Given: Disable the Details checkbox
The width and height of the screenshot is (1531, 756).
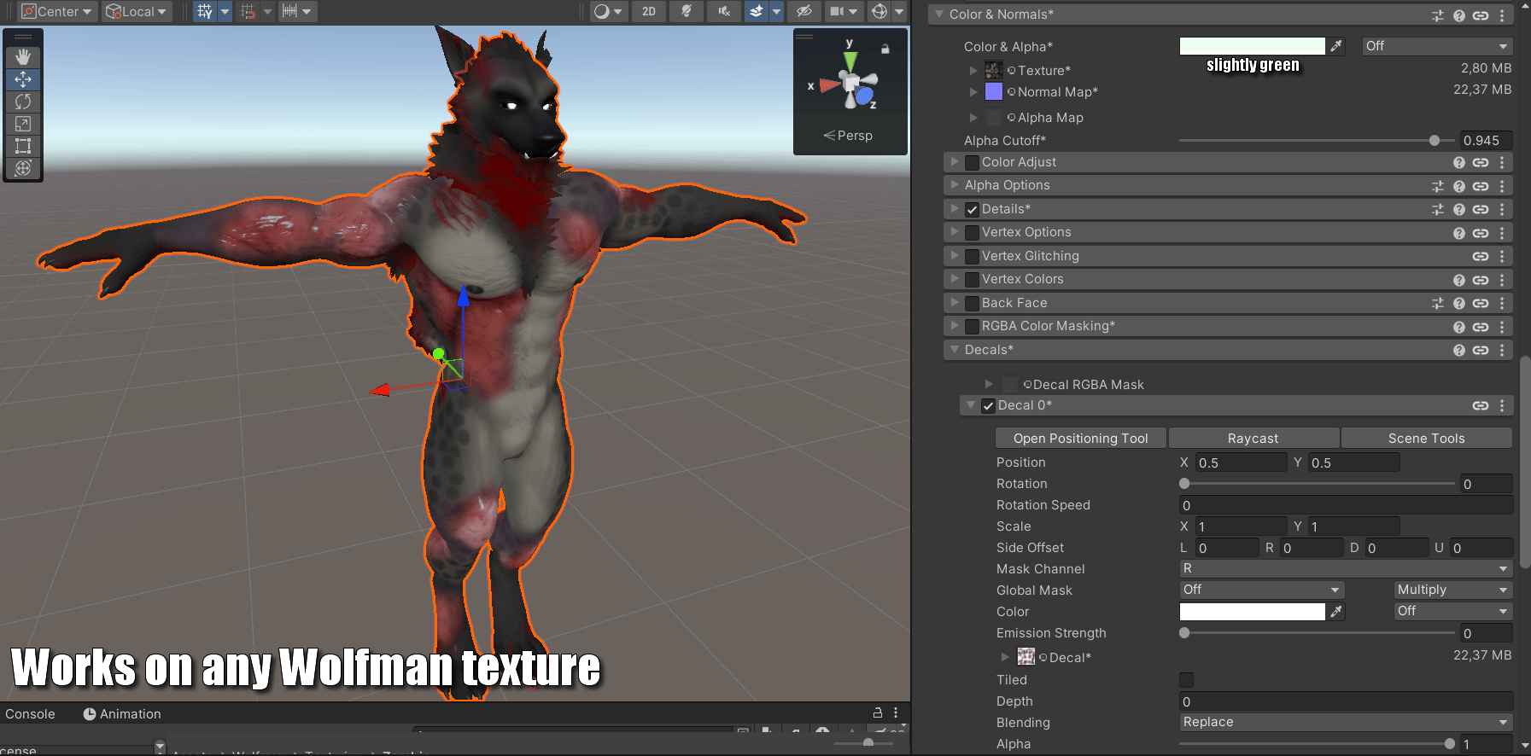Looking at the screenshot, I should pyautogui.click(x=972, y=209).
